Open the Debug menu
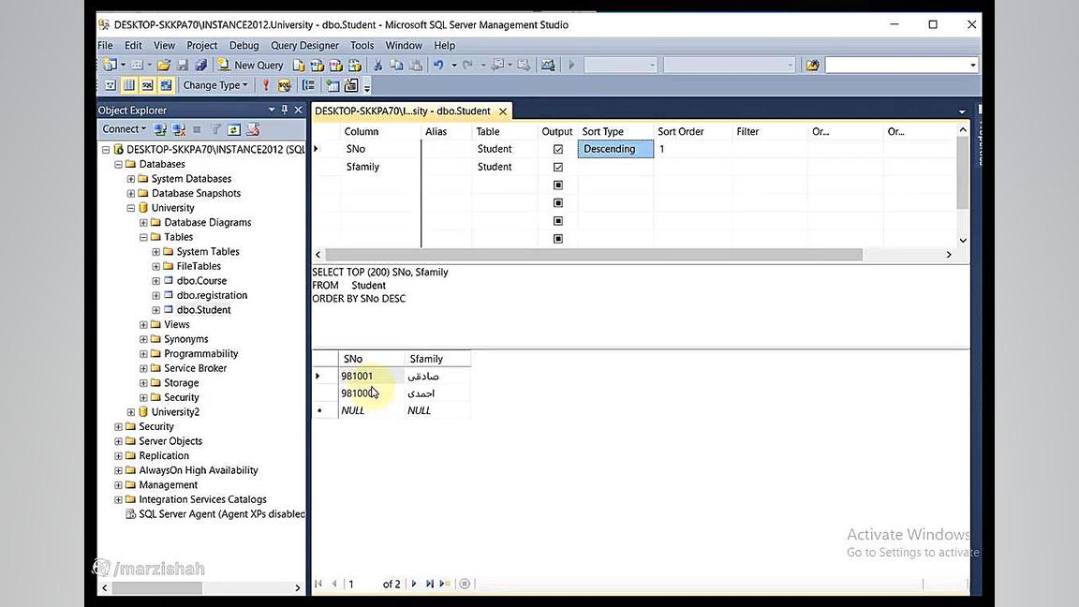The image size is (1079, 607). pos(244,45)
